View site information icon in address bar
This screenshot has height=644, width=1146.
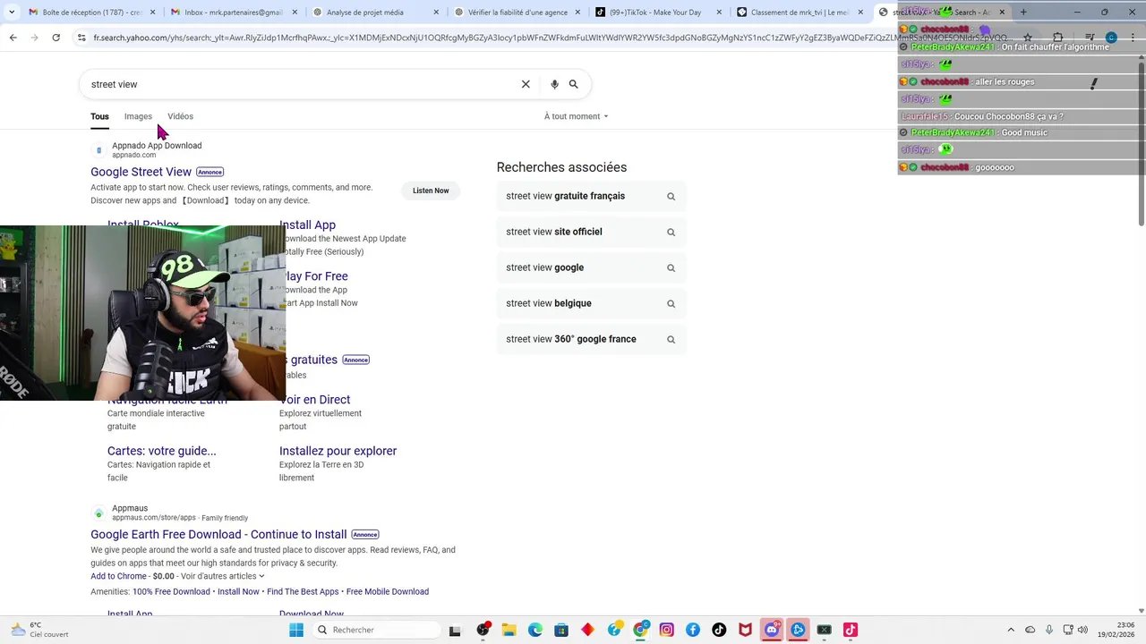[81, 38]
